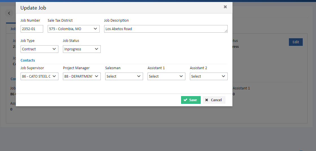Image resolution: width=316 pixels, height=151 pixels.
Task: Click the X icon on Cancel button
Action: (x=207, y=100)
